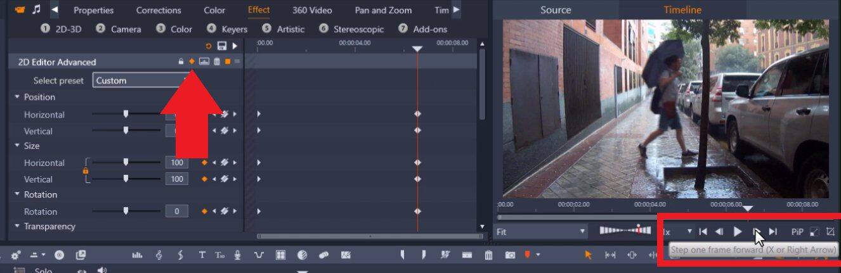
Task: Select the Effect tab
Action: pyautogui.click(x=259, y=10)
